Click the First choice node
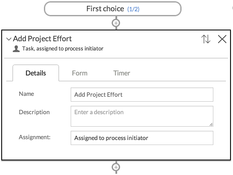 [113, 9]
